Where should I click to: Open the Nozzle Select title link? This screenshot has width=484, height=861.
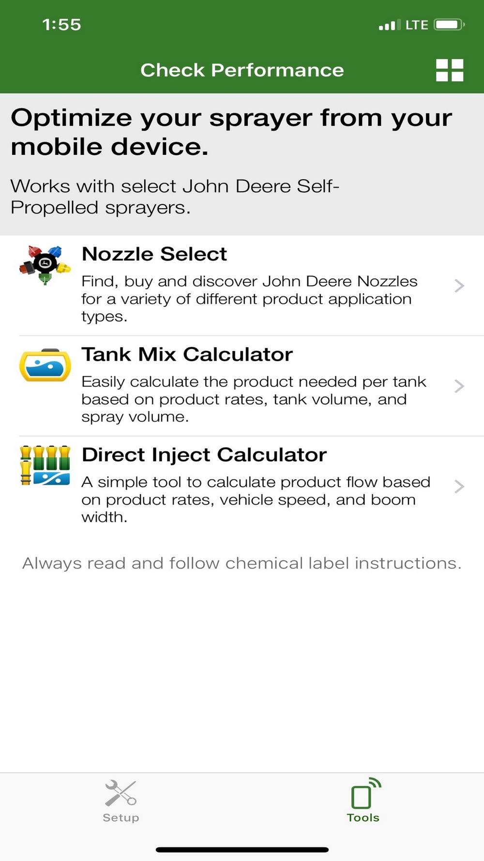(154, 254)
